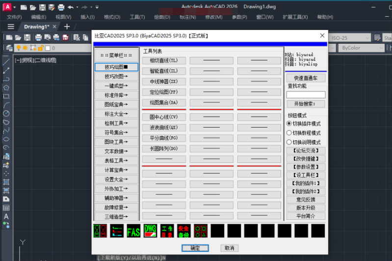Open the 工具(T) menu
This screenshot has width=392, height=261.
tap(137, 17)
